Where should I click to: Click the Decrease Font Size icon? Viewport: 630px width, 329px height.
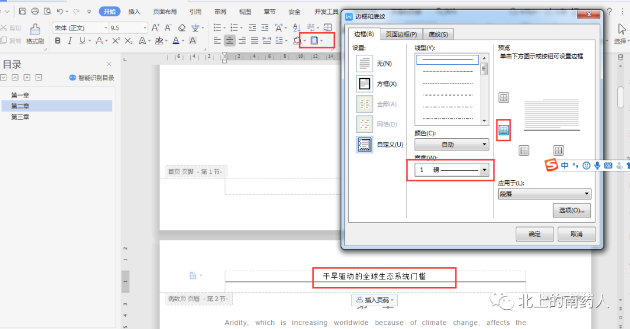[x=169, y=28]
